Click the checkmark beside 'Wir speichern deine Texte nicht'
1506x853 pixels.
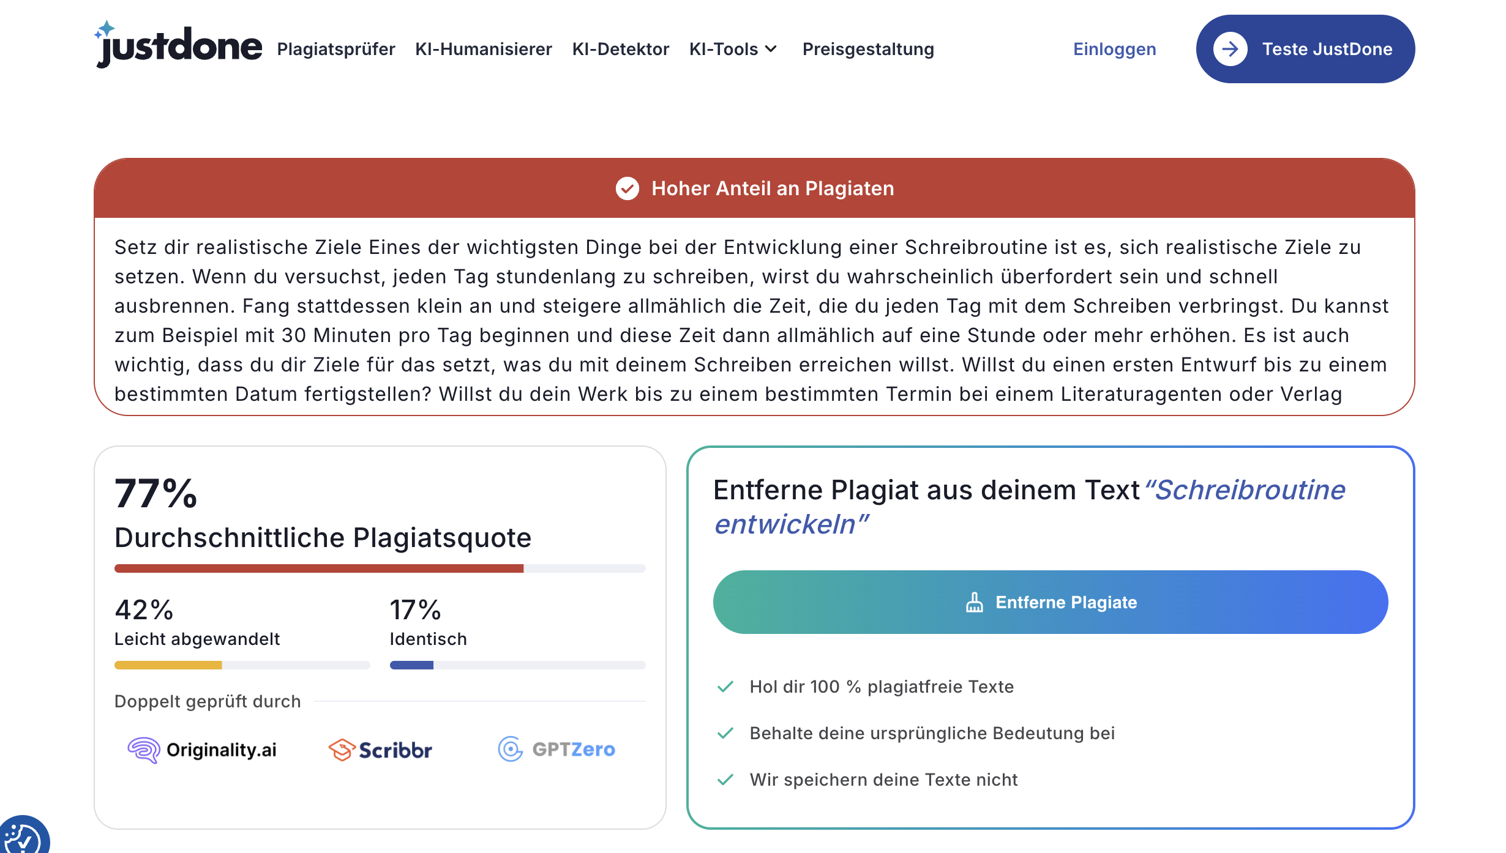725,780
